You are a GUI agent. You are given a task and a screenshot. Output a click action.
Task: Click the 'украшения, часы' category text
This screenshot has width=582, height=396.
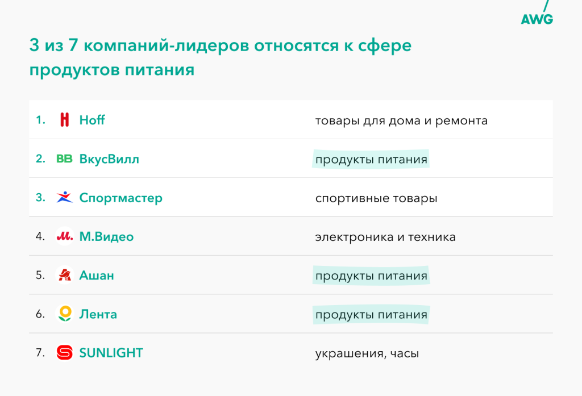[x=367, y=354]
